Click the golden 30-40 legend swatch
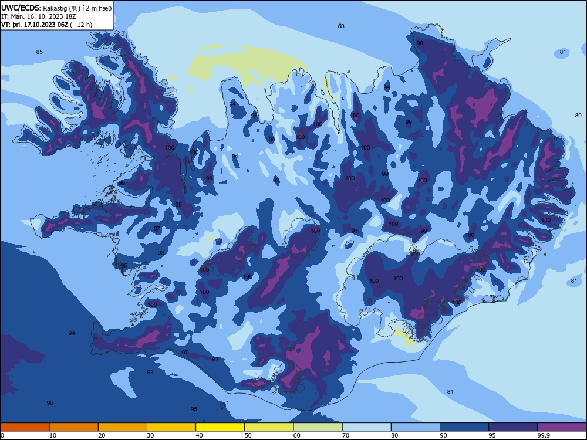Image resolution: width=587 pixels, height=440 pixels. [x=171, y=427]
